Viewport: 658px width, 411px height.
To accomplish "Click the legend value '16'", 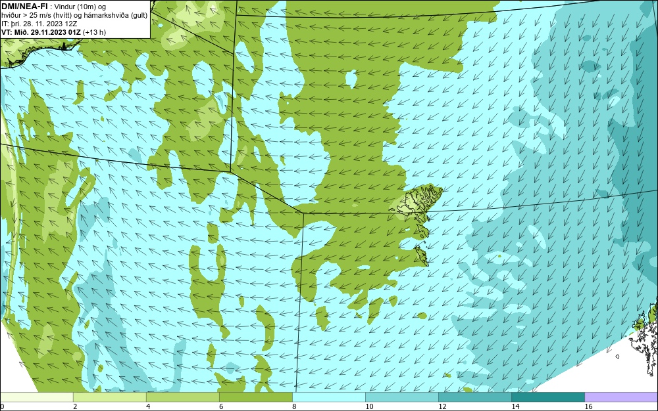I will tap(588, 406).
